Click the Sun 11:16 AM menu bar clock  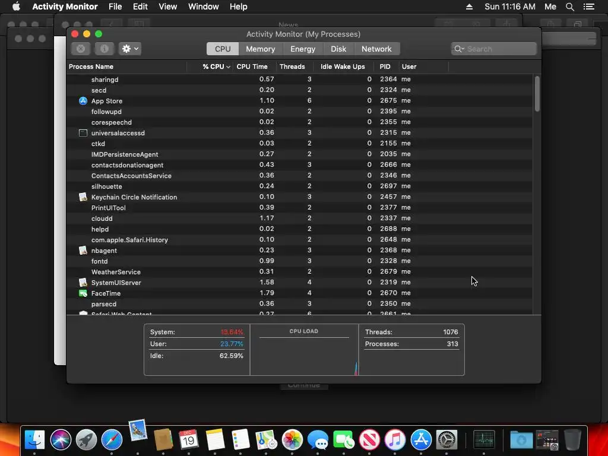[510, 7]
